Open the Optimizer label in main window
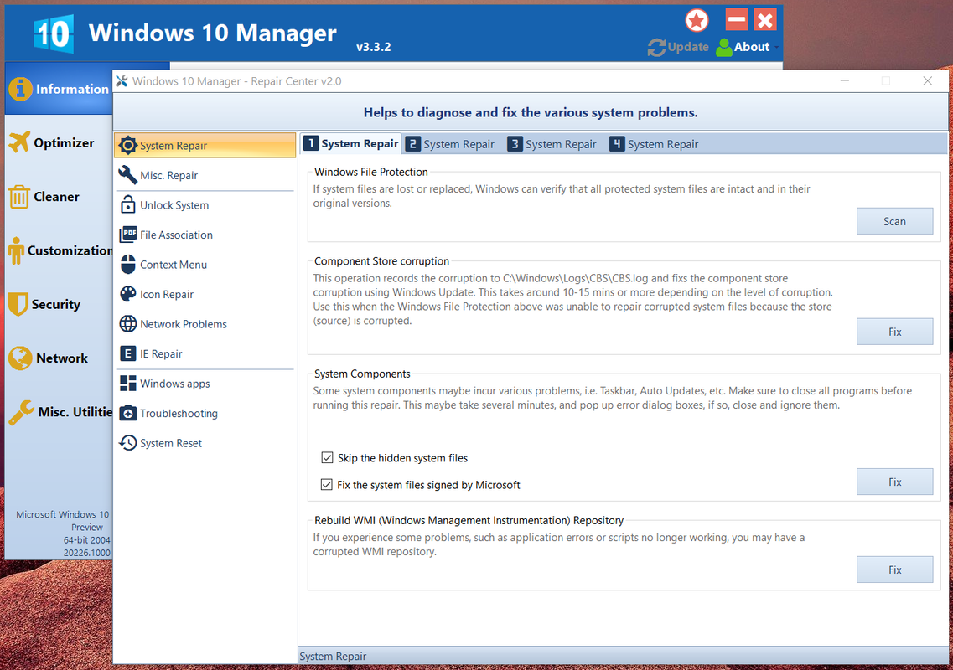This screenshot has width=953, height=670. coord(64,142)
